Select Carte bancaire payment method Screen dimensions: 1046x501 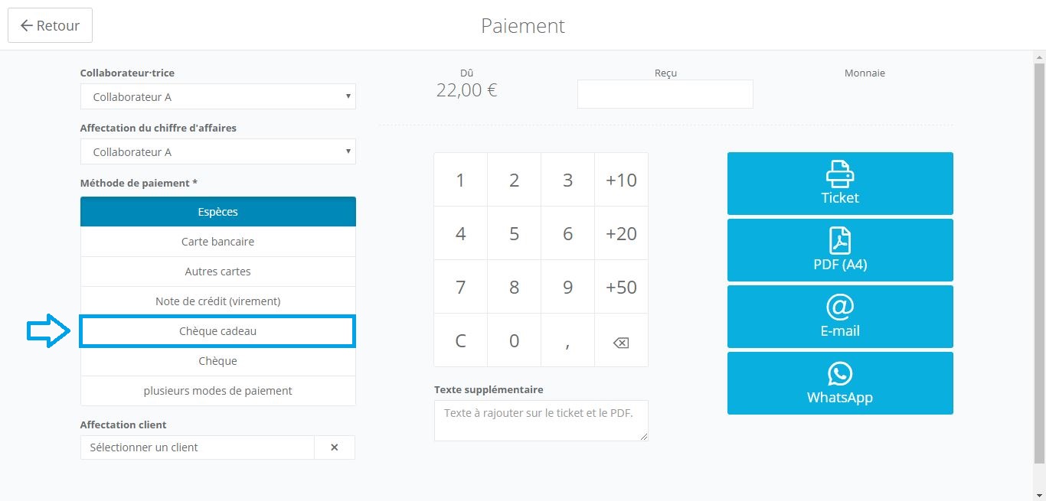[x=217, y=242]
